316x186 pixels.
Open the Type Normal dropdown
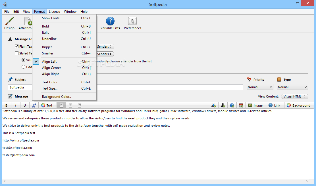tap(292, 87)
